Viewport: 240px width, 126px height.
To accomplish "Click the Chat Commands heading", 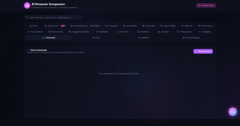I will (38, 50).
